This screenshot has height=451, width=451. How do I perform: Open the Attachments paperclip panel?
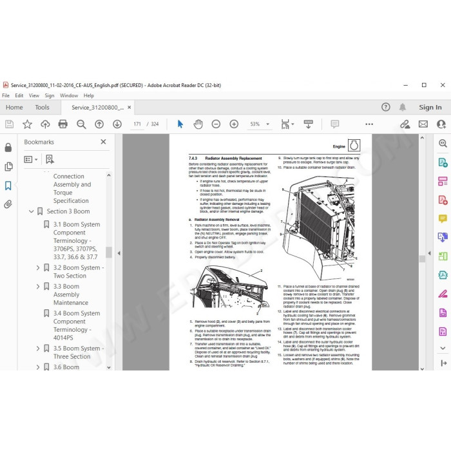click(8, 204)
